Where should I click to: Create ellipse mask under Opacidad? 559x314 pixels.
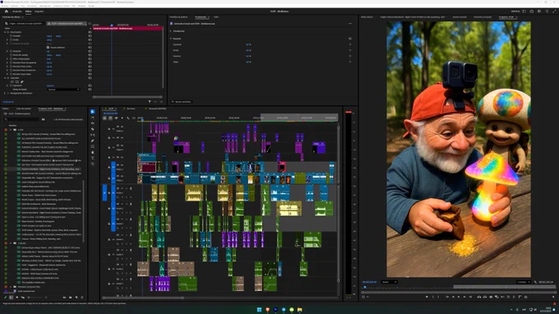12,81
